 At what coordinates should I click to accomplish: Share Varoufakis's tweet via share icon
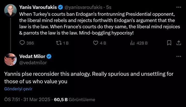click(178, 43)
